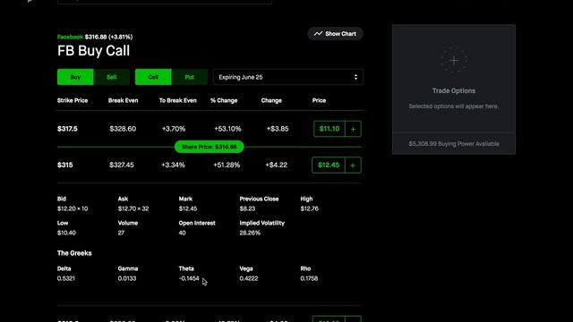Open the Expiring June 25 dropdown
Viewport: 573px width, 322px height.
(288, 77)
